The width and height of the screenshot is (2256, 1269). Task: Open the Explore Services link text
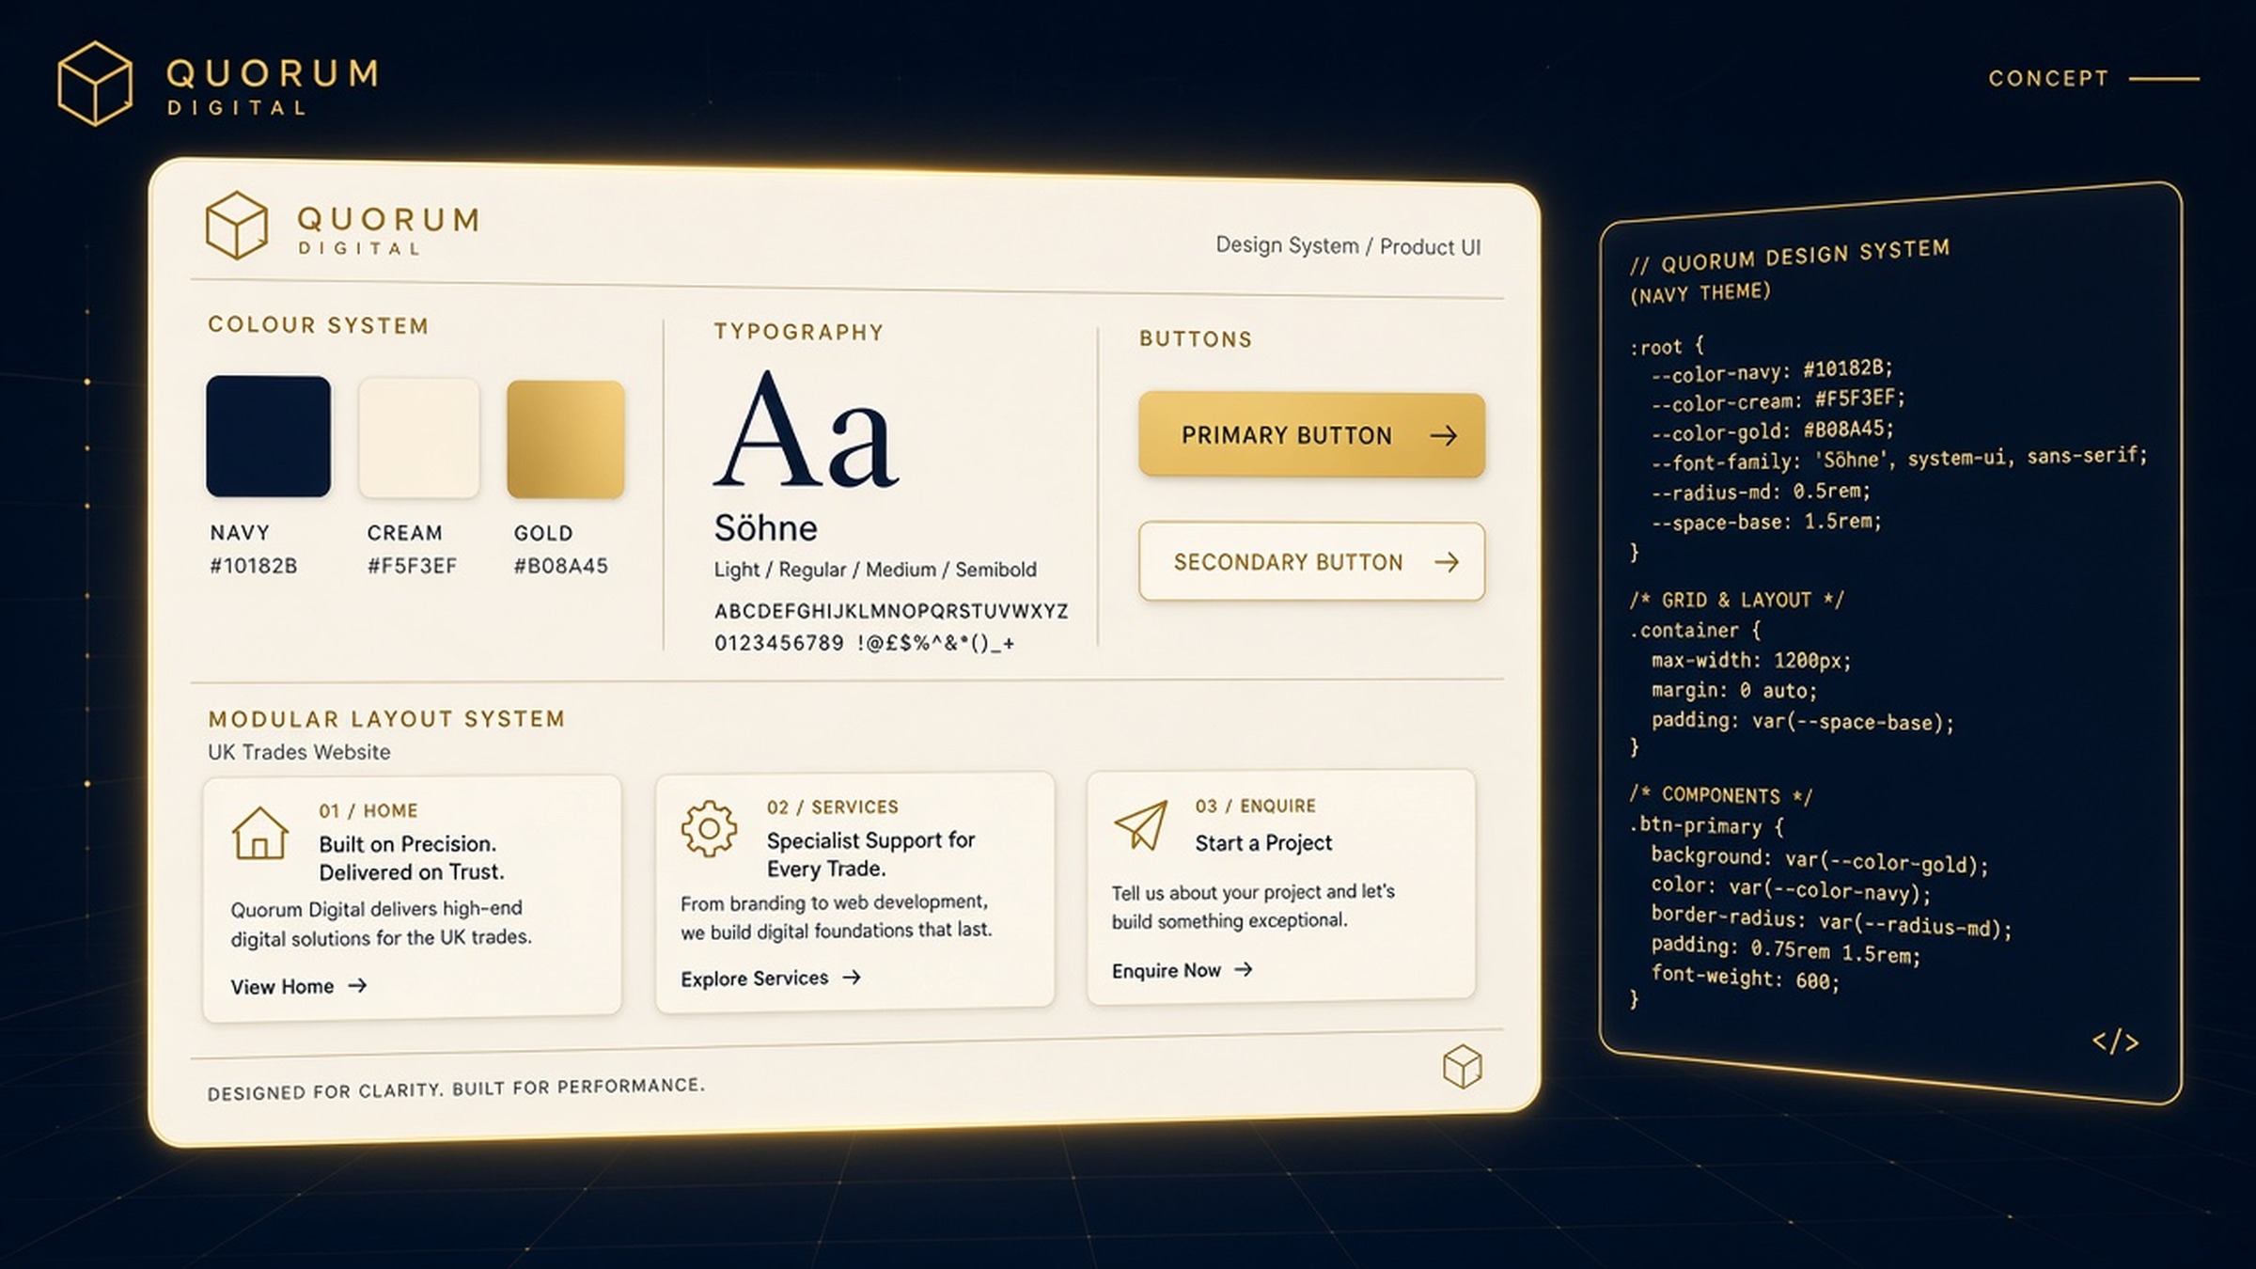click(x=755, y=979)
